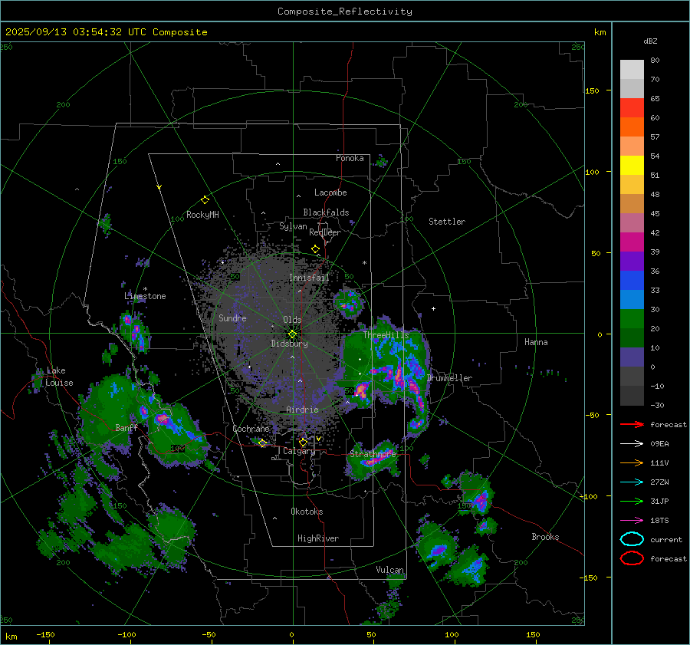
Task: Click the yellow diamond marker near RockyMH
Action: click(x=205, y=200)
